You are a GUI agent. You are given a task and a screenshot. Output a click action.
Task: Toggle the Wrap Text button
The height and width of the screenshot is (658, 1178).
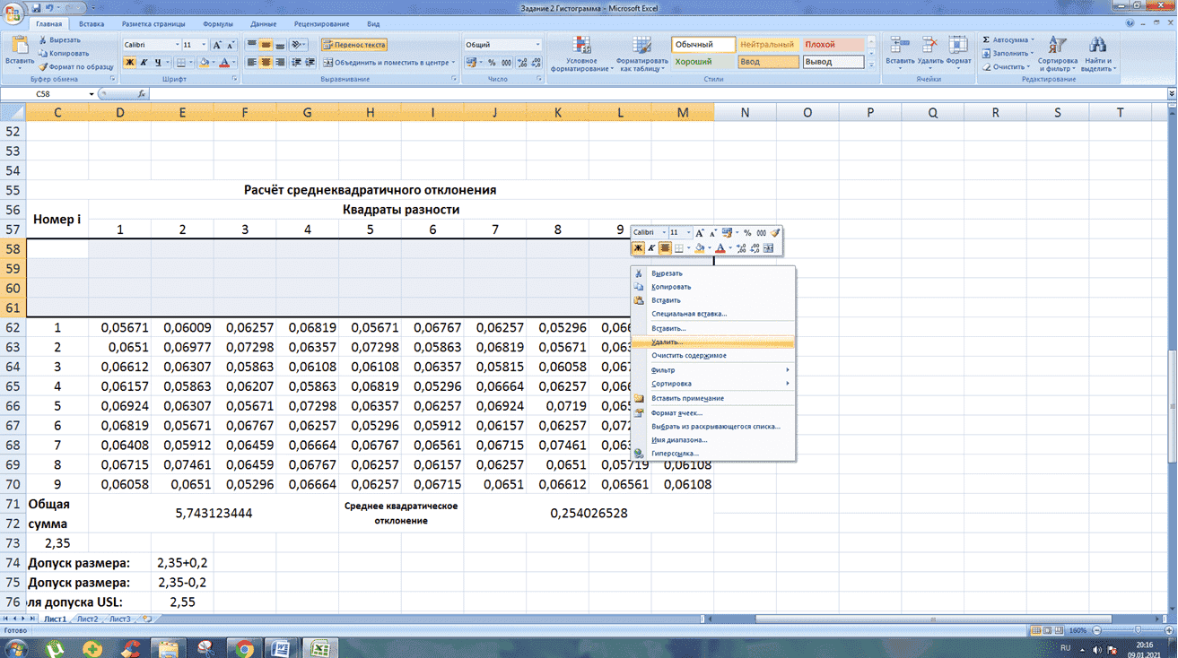[x=354, y=45]
